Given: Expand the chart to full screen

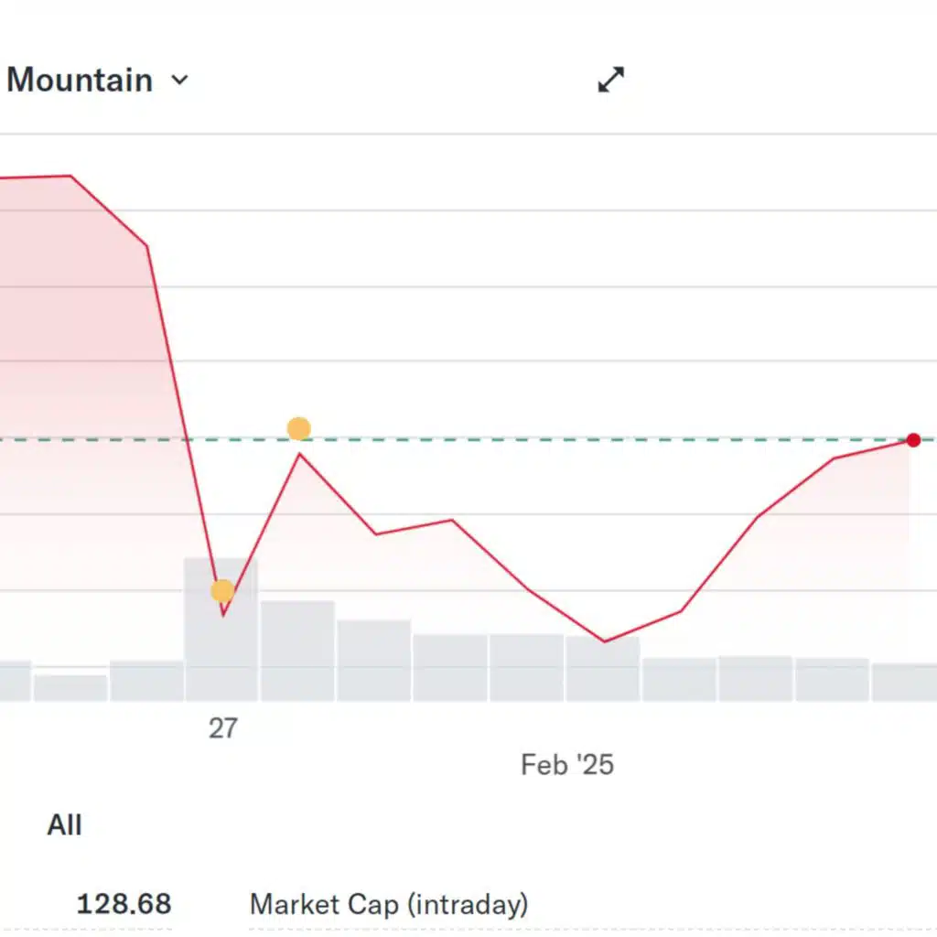Looking at the screenshot, I should click(610, 80).
